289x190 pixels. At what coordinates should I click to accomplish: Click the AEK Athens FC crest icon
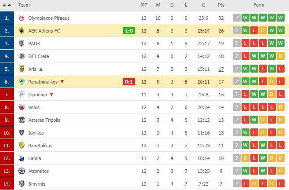click(x=22, y=31)
